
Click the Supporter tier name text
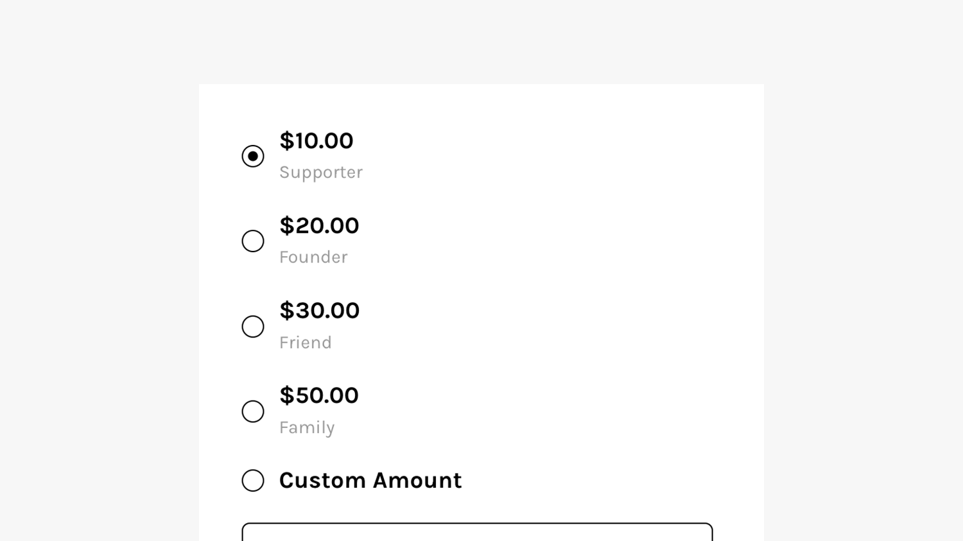point(321,173)
